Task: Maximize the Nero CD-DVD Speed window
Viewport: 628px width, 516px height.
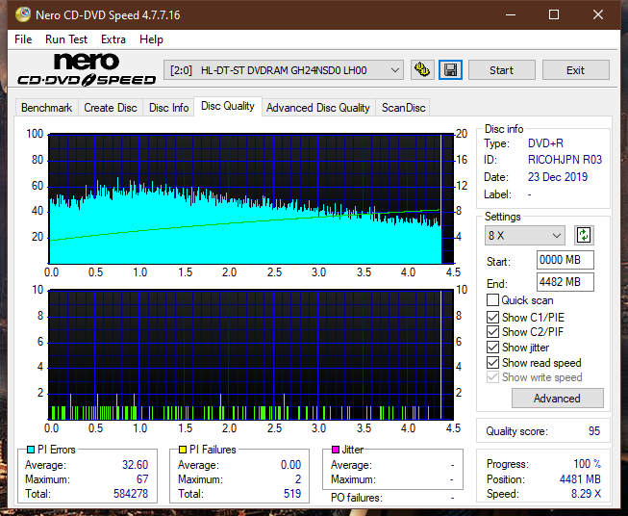Action: [554, 14]
